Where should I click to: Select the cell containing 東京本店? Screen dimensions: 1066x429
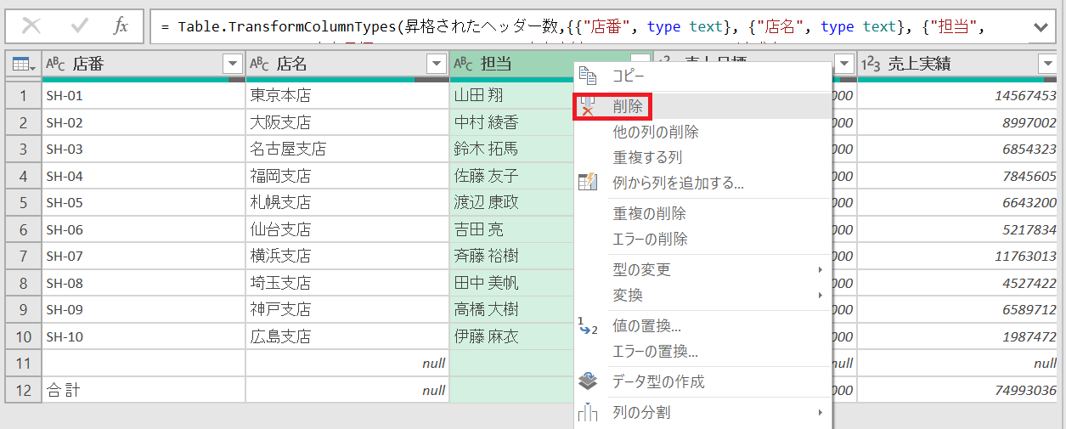tap(347, 96)
